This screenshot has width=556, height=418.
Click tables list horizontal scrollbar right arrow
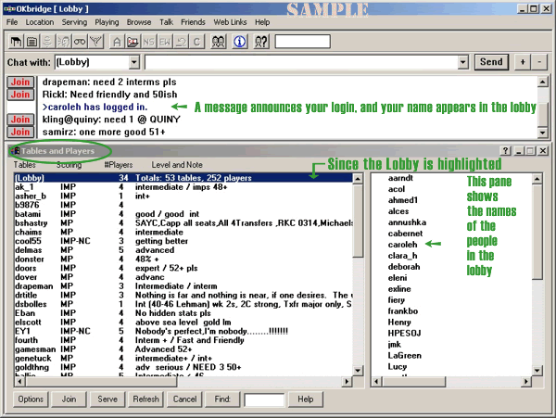tap(347, 382)
